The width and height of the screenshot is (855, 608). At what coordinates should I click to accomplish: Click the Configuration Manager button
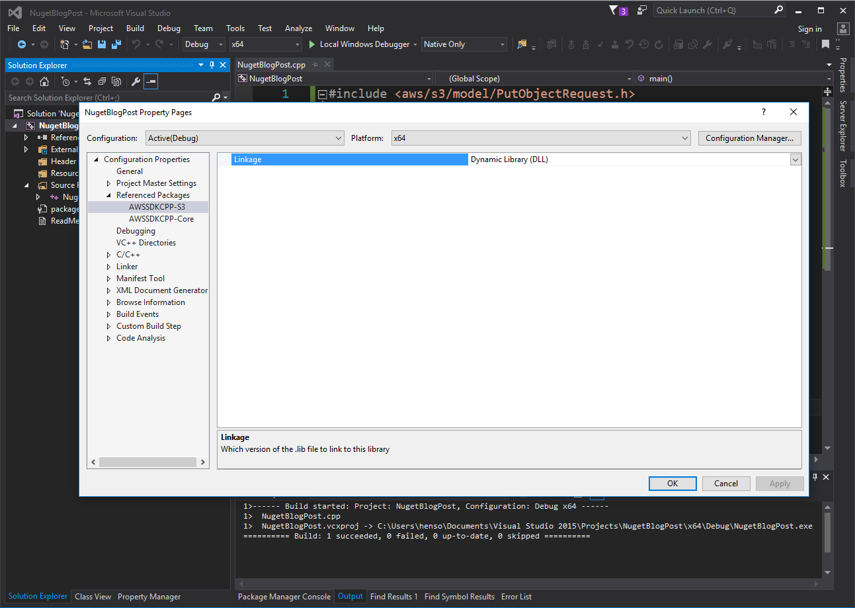click(750, 138)
